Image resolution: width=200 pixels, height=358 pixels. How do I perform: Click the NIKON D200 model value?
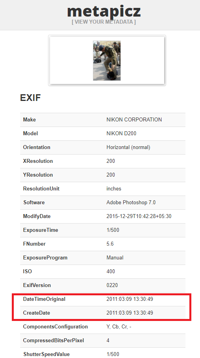[121, 133]
